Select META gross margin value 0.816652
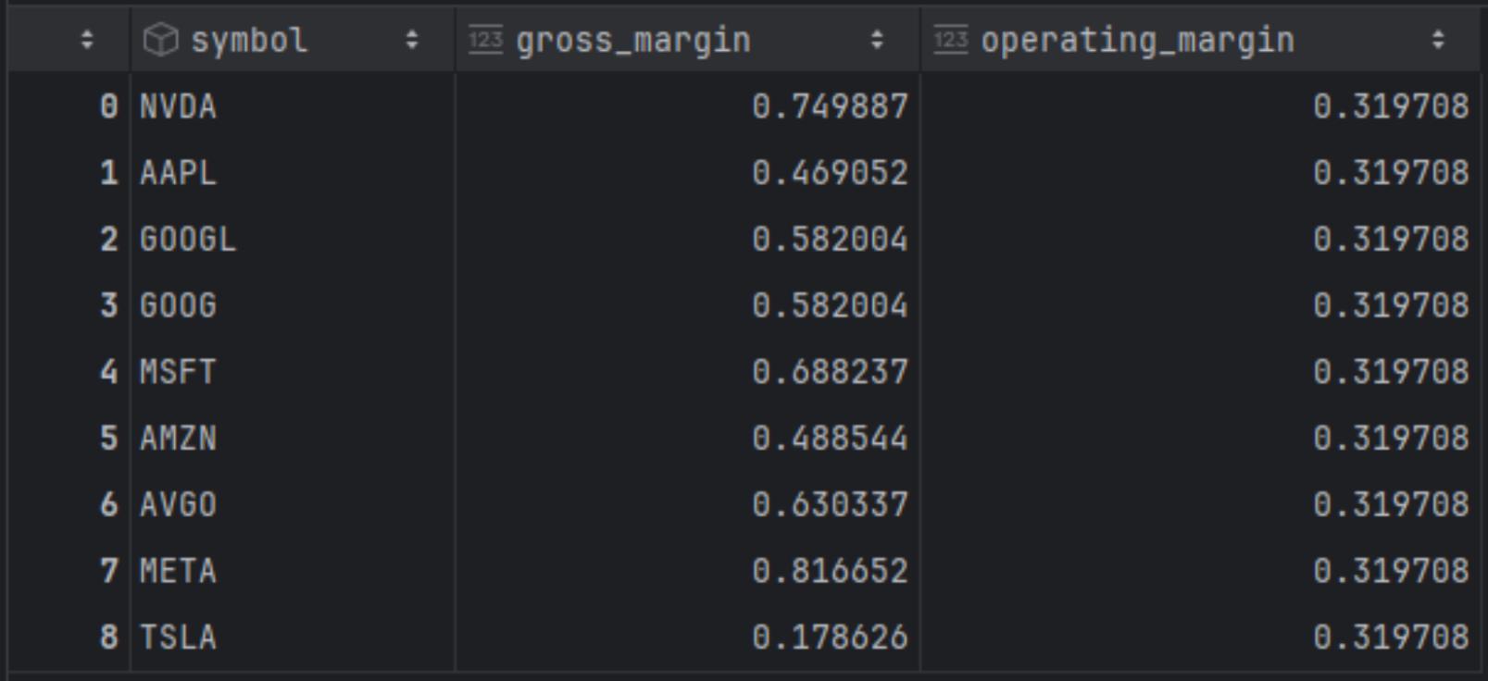 pyautogui.click(x=830, y=571)
